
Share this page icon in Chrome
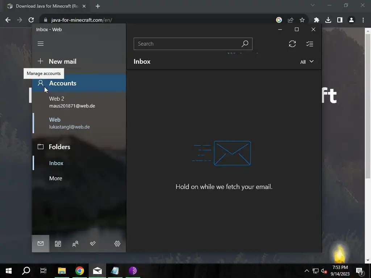coord(291,20)
